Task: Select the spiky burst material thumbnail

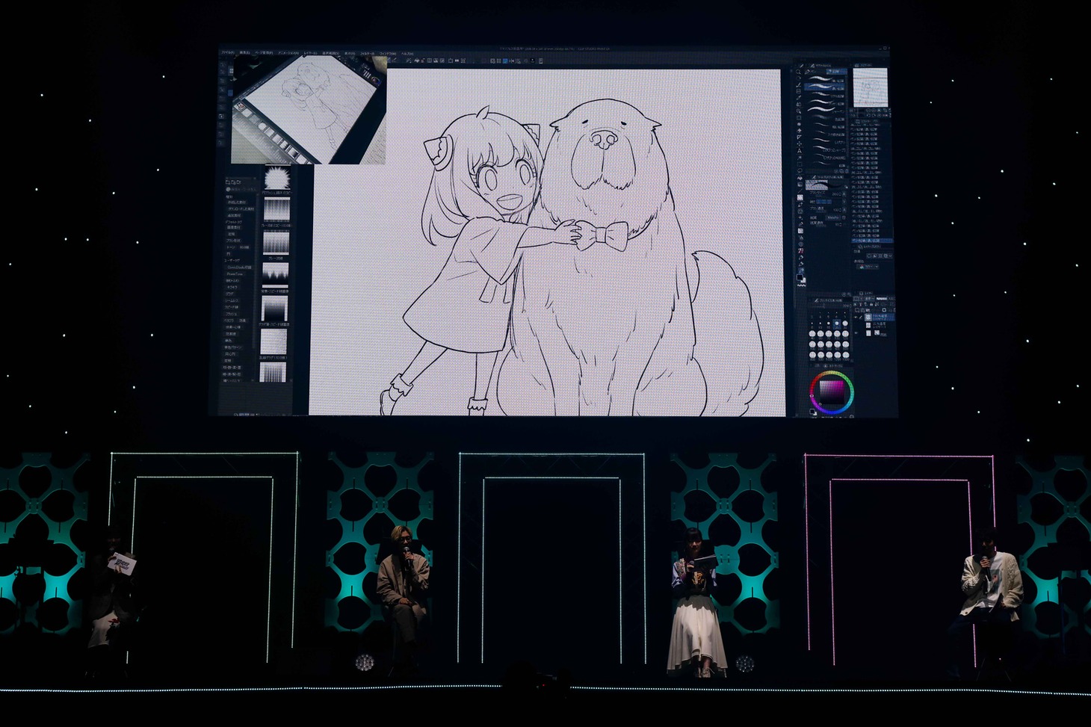Action: [276, 179]
